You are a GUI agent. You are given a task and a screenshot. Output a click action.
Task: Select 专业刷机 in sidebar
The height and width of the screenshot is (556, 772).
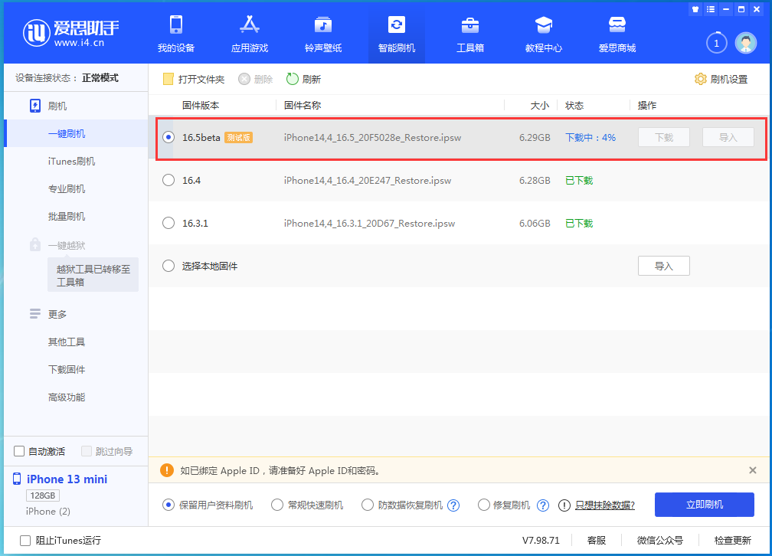click(x=67, y=188)
